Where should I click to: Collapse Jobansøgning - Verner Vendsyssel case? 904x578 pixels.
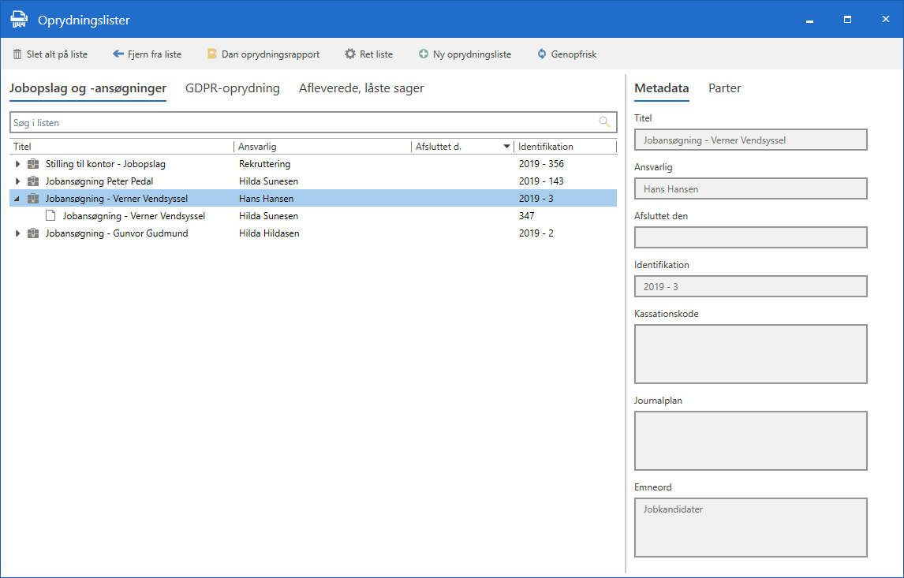coord(17,199)
